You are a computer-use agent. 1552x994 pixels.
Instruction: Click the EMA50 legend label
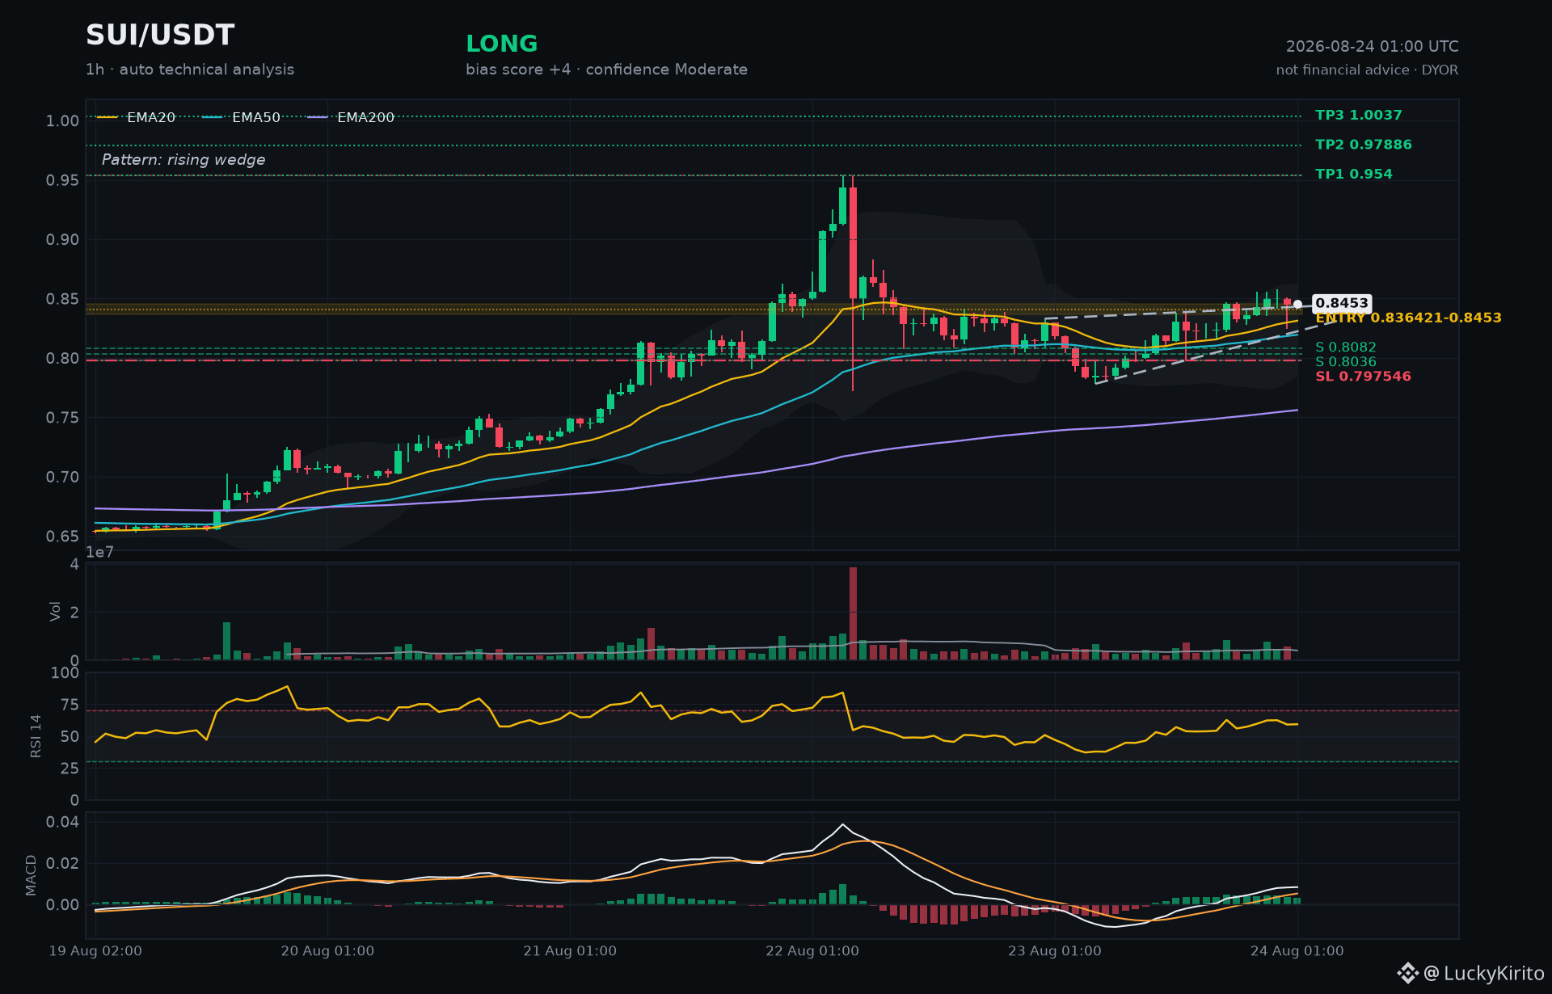(x=256, y=117)
